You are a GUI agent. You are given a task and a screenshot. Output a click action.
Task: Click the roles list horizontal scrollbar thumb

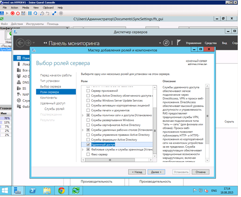tap(110, 160)
